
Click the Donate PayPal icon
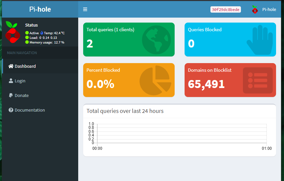tap(11, 95)
